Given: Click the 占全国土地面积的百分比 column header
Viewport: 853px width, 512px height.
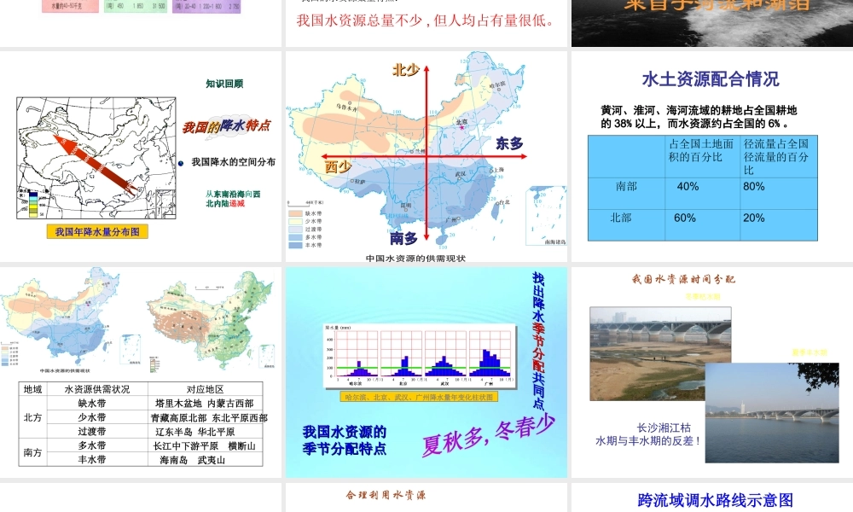Looking at the screenshot, I should 702,157.
